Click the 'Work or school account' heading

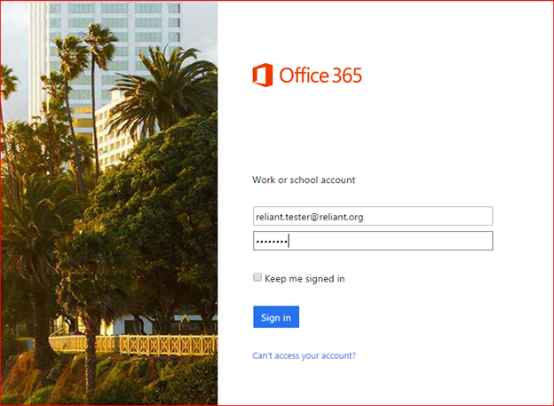(304, 179)
